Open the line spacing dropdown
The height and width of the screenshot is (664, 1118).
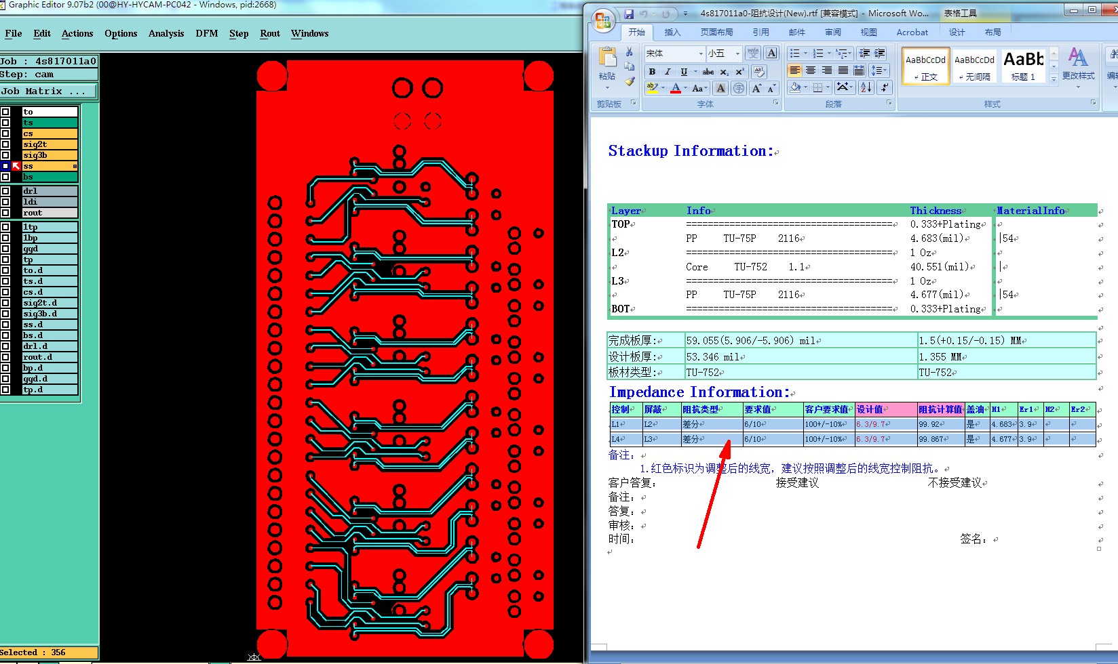(879, 70)
